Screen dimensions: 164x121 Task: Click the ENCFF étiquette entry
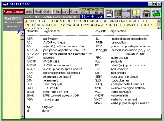31,88
